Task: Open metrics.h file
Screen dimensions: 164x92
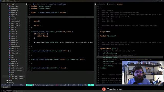Action: 14,66
